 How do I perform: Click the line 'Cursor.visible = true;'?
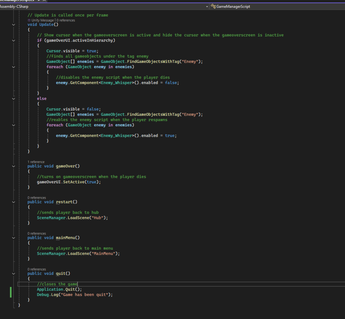(x=72, y=51)
